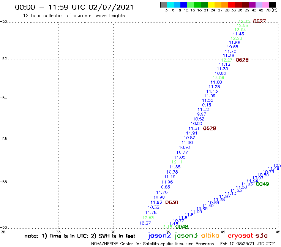Click the 0628 time marker
The width and height of the screenshot is (281, 247).
[x=242, y=60]
